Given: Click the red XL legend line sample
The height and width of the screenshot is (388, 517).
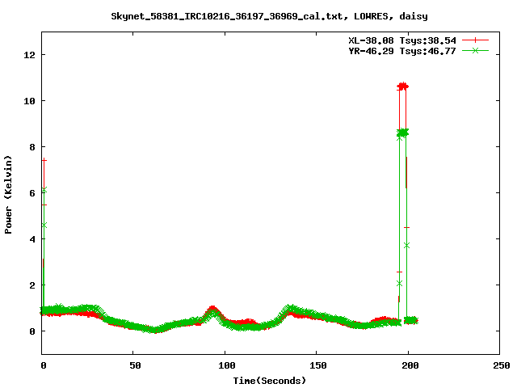Looking at the screenshot, I should (x=475, y=40).
